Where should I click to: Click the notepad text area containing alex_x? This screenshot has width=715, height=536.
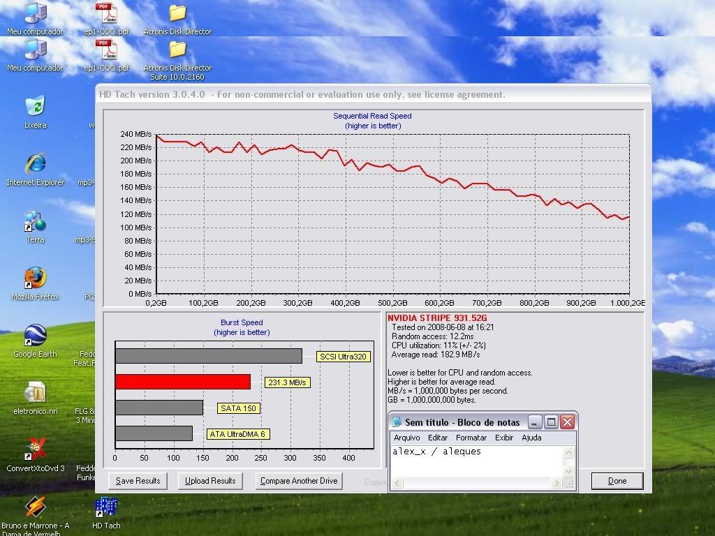(476, 461)
